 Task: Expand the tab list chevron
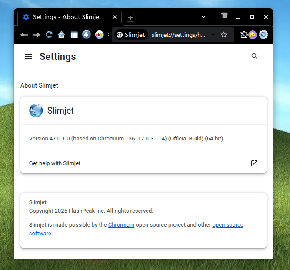coord(203,17)
